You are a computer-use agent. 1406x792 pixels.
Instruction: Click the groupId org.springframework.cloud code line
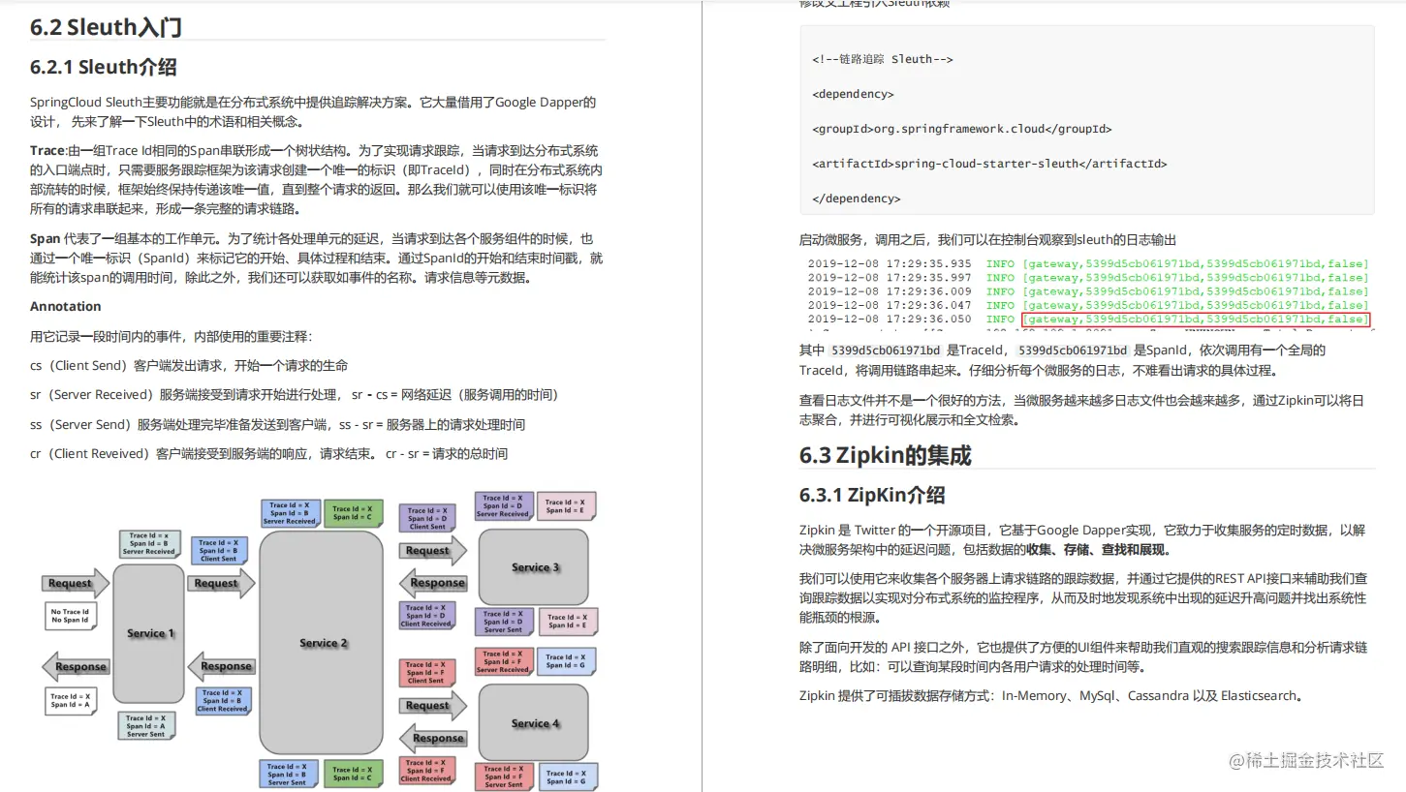click(x=961, y=129)
